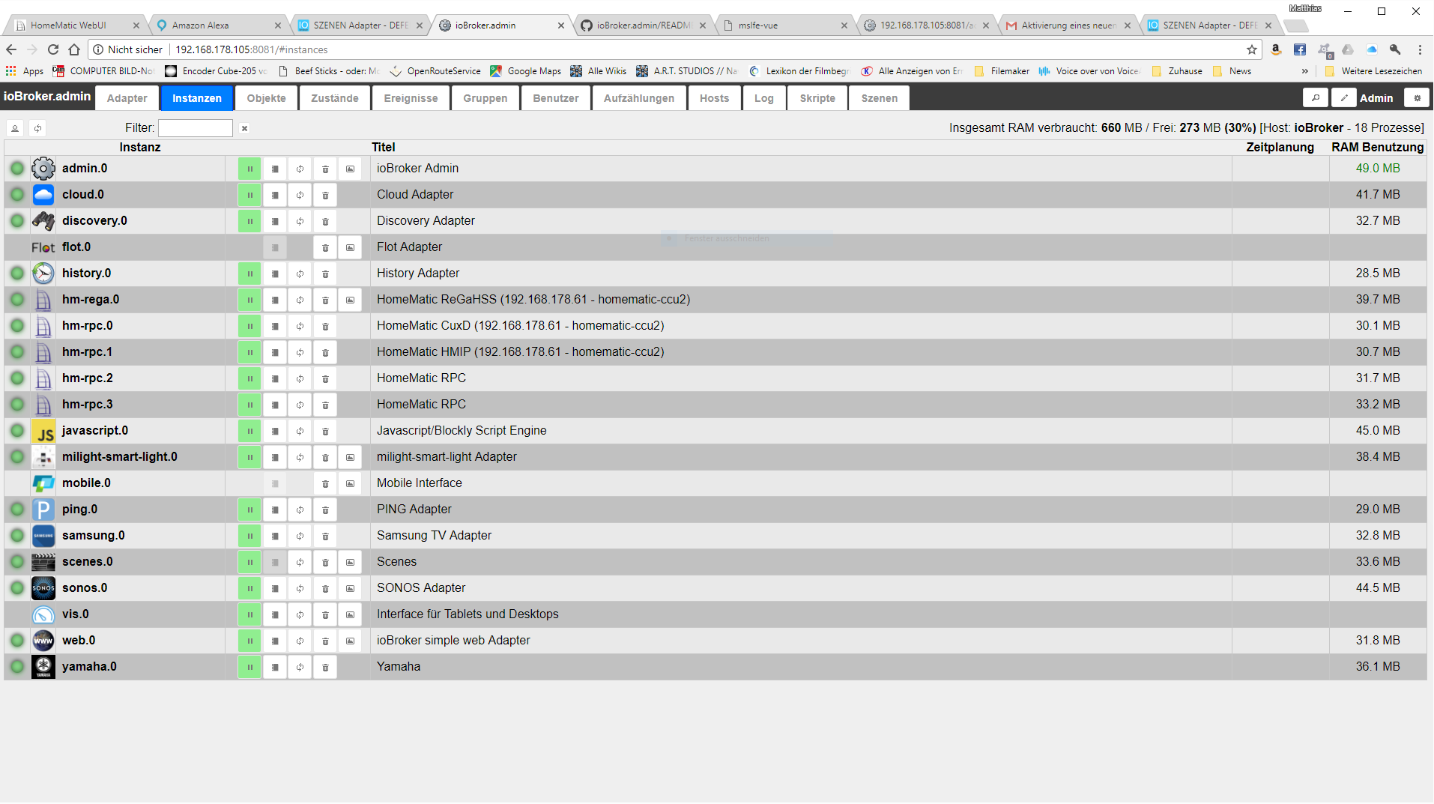1434x804 pixels.
Task: Toggle the vis.0 instance state
Action: click(249, 614)
